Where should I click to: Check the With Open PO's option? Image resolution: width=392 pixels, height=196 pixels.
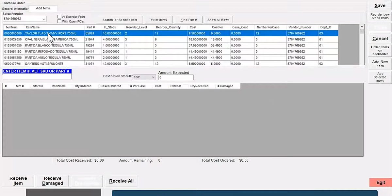click(59, 21)
